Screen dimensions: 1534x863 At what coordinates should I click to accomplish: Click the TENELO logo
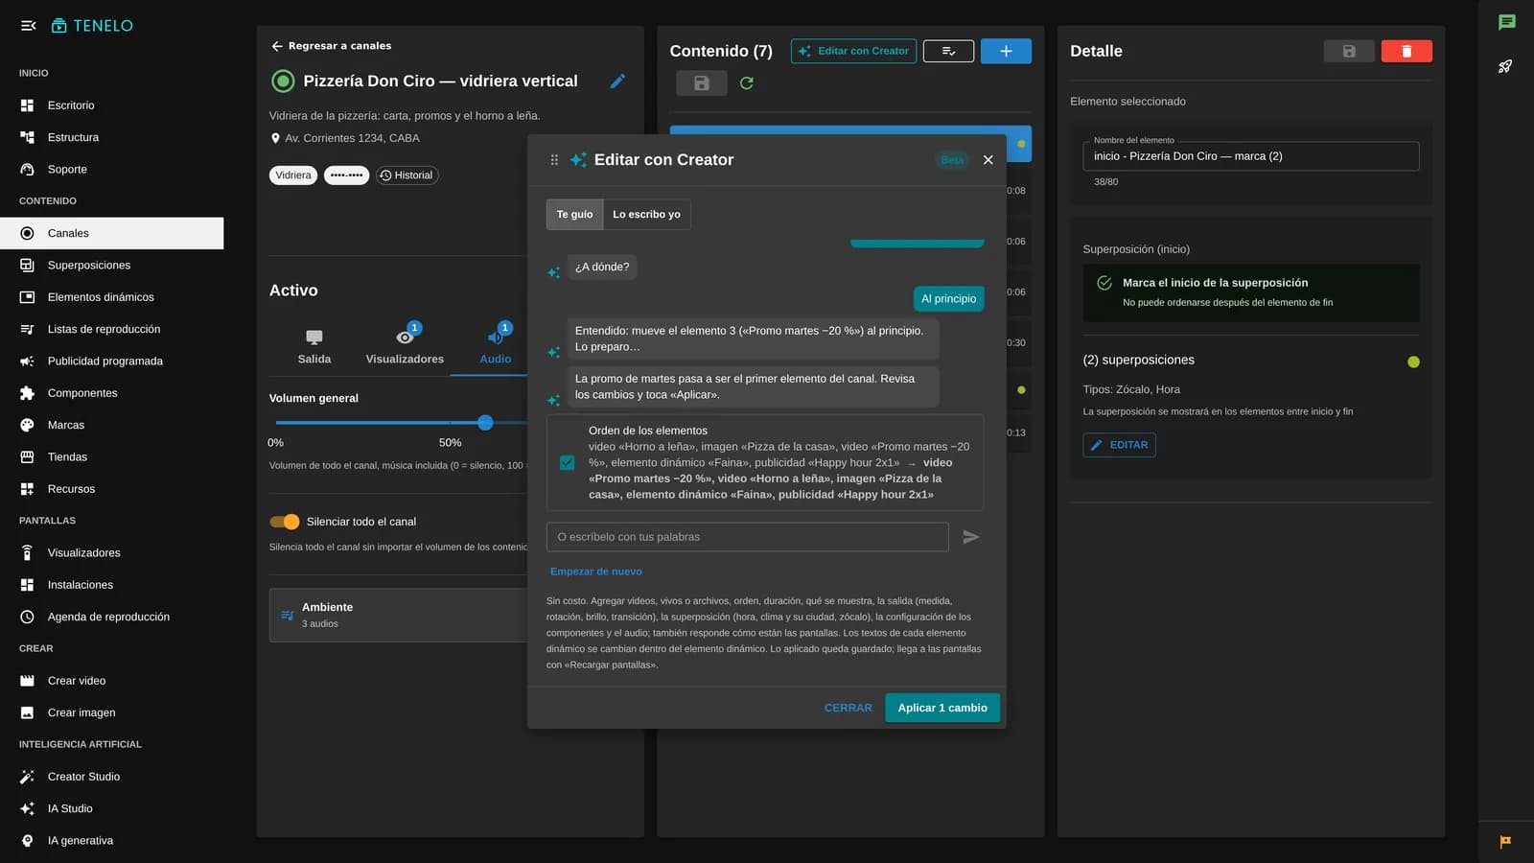(92, 26)
